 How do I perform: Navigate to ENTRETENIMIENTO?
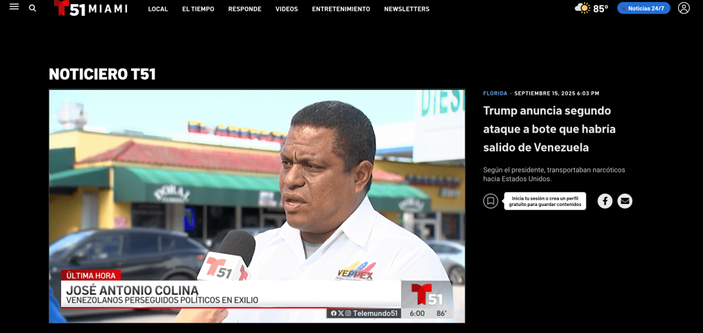(x=341, y=9)
